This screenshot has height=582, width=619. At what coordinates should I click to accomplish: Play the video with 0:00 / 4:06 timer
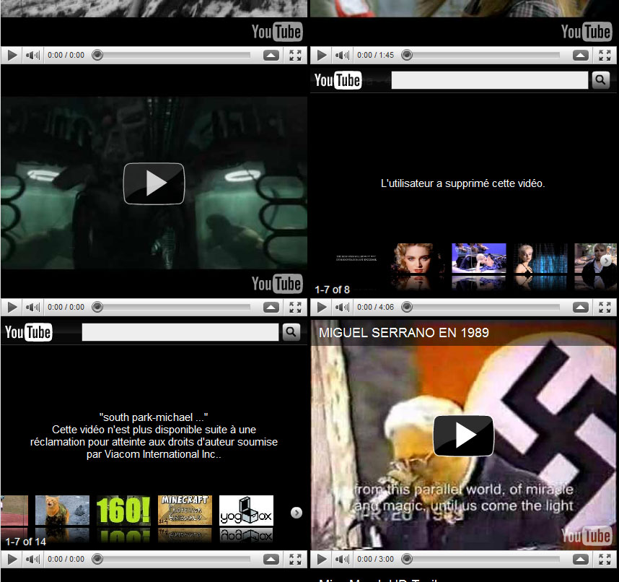[x=322, y=308]
